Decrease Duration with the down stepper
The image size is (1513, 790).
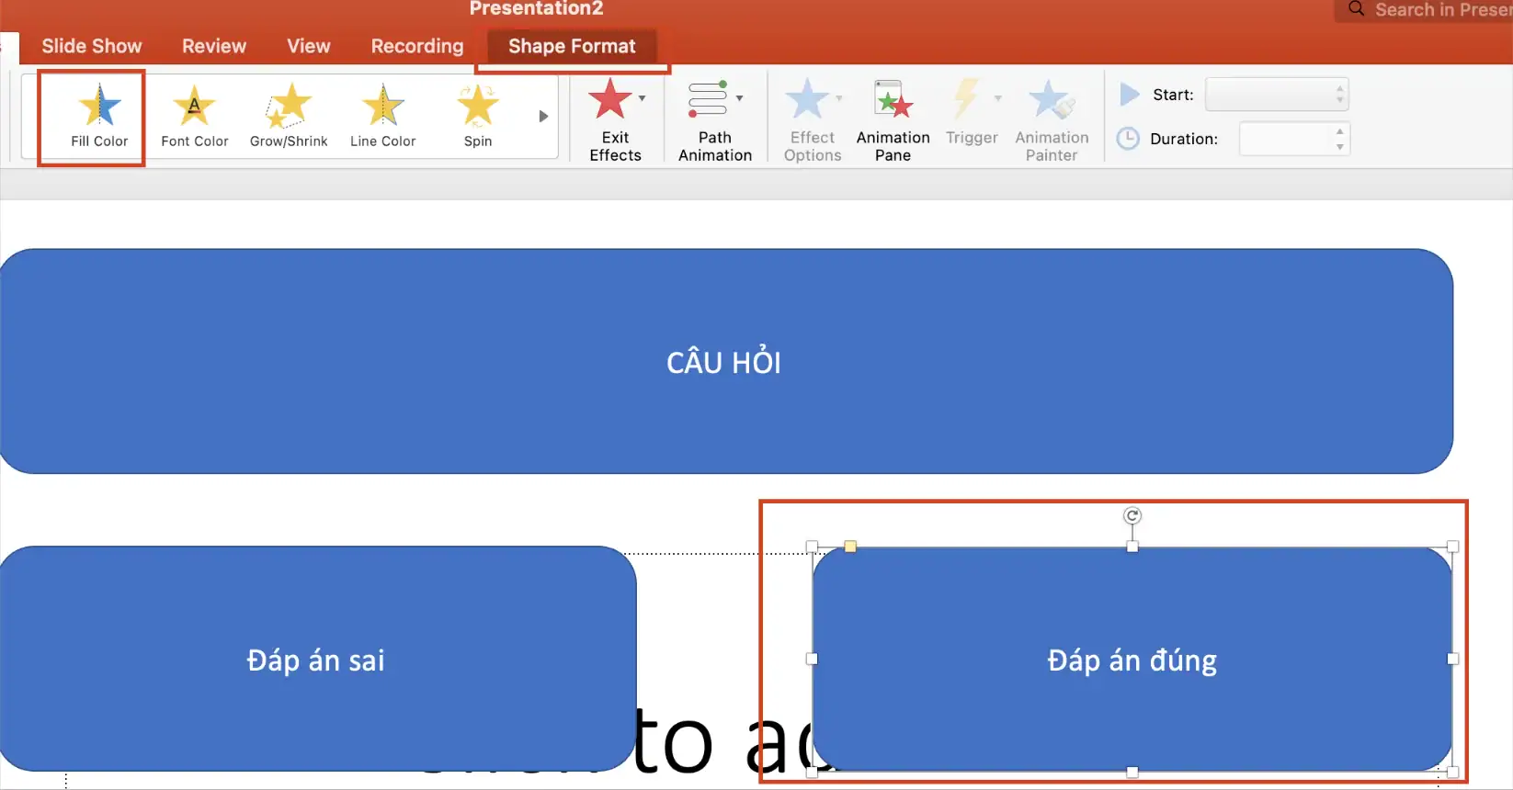point(1340,147)
